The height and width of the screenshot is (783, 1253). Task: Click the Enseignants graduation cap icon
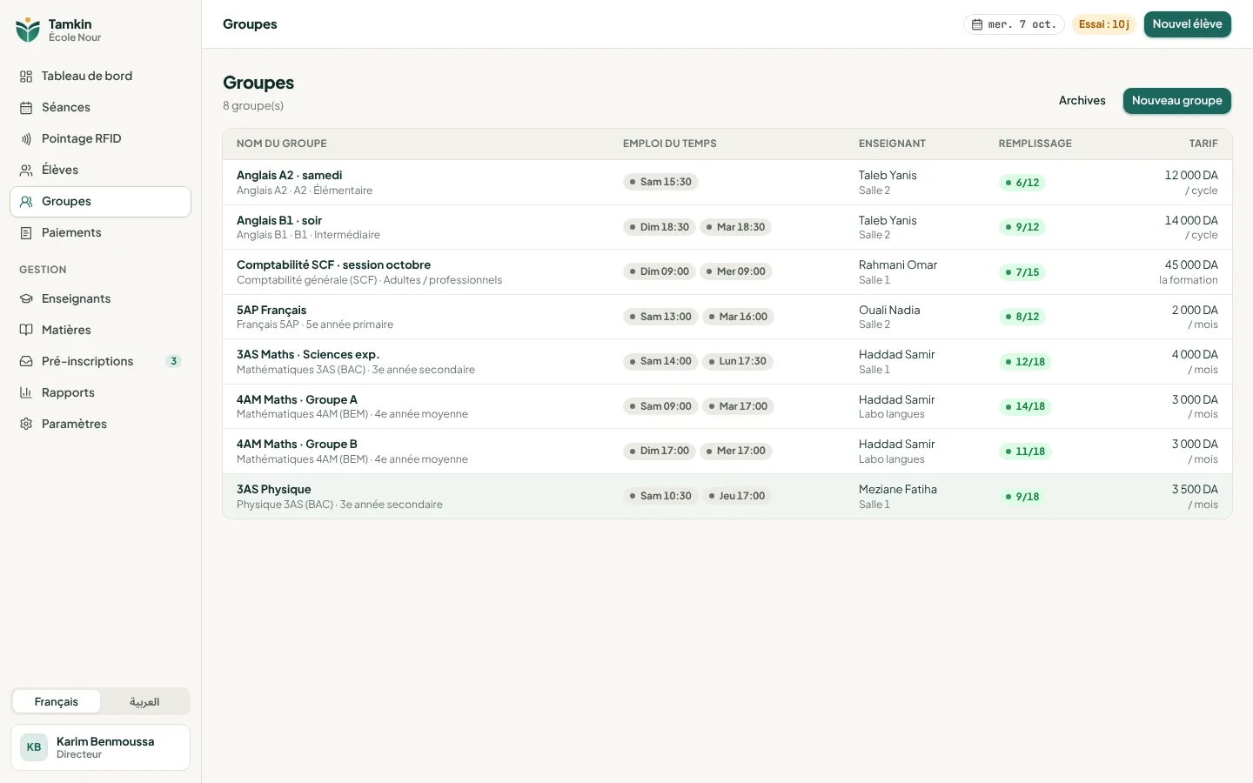(x=26, y=299)
